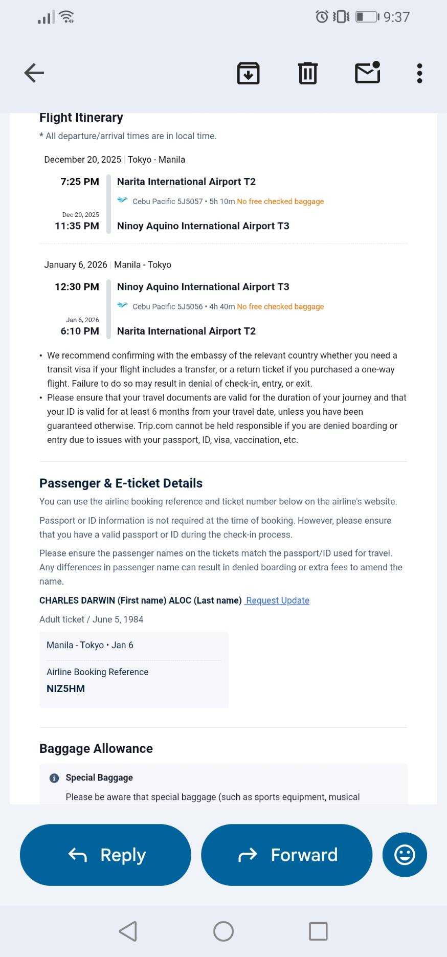Open the three-dot overflow menu
This screenshot has width=447, height=957.
pos(419,73)
